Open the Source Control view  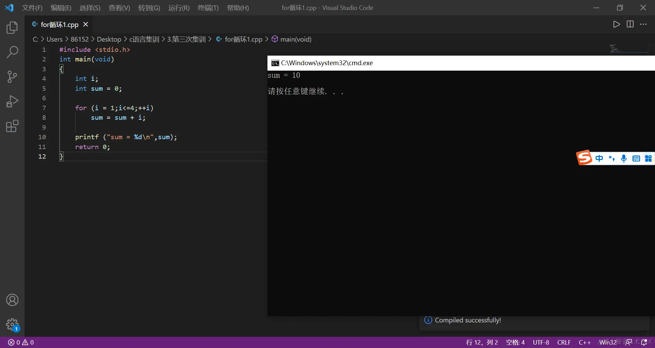pos(12,77)
